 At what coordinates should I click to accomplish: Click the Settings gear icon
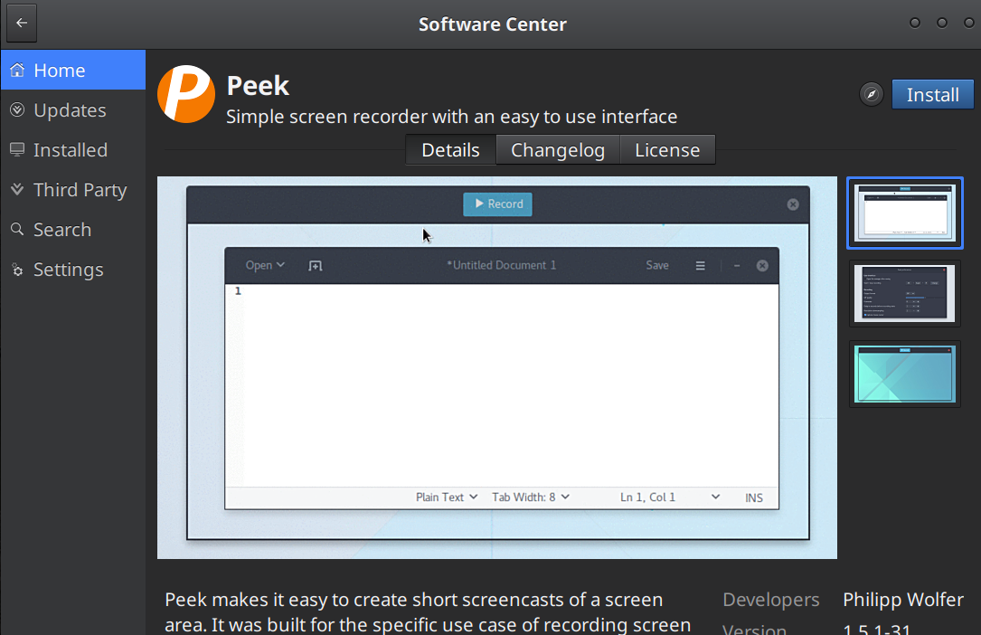[x=17, y=270]
